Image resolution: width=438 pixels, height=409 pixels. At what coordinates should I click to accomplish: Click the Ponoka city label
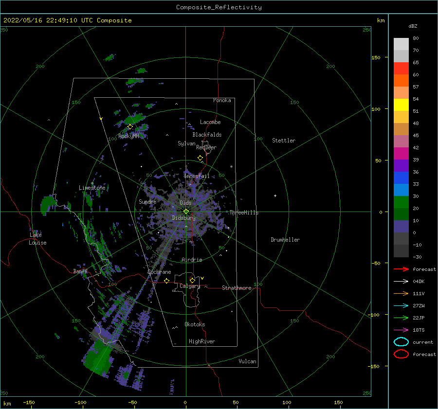click(222, 100)
